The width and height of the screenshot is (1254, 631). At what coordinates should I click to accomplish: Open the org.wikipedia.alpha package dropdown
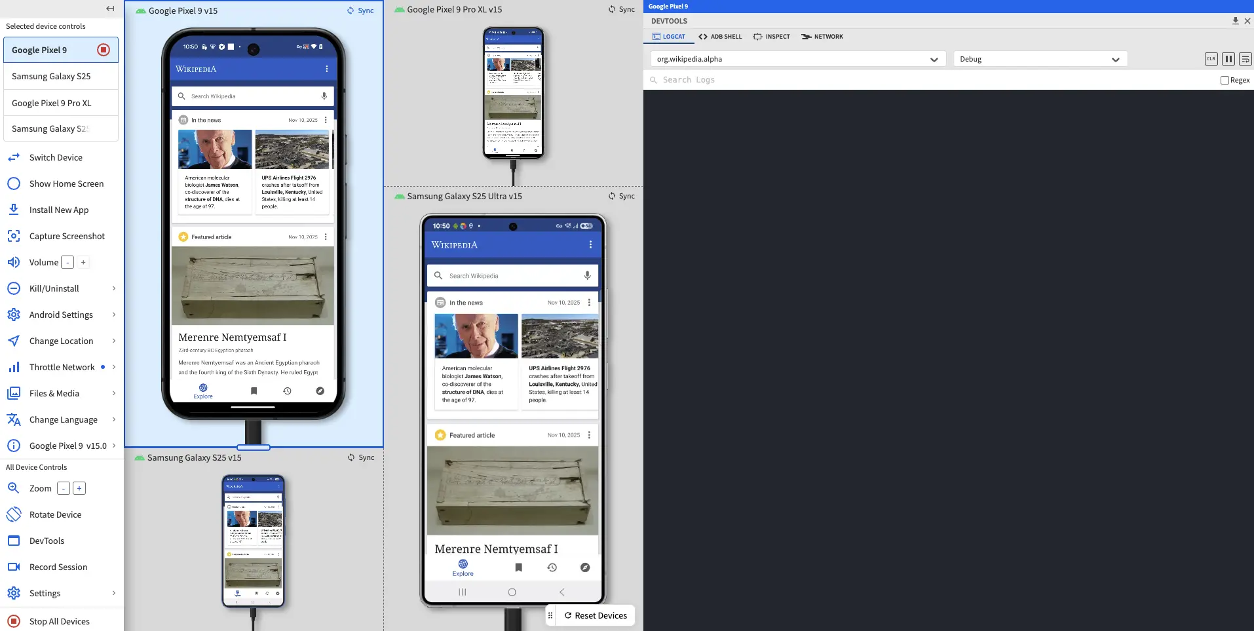(797, 59)
